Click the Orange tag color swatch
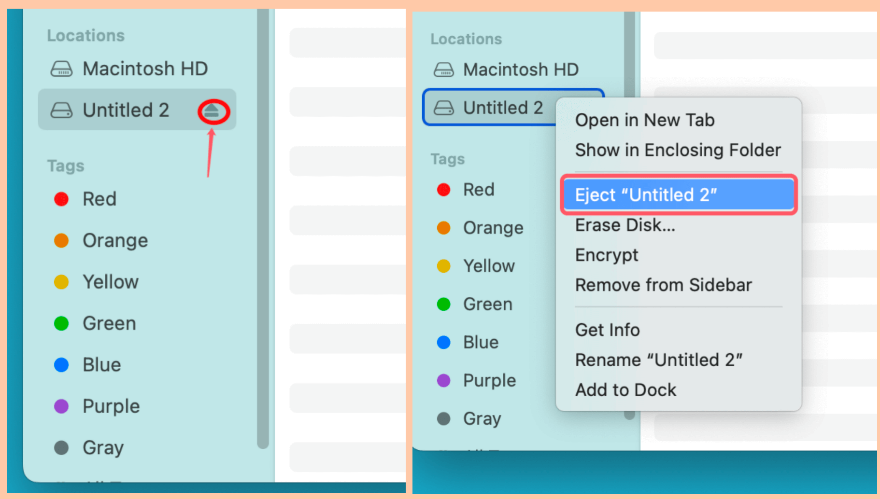The width and height of the screenshot is (880, 499). (x=61, y=240)
